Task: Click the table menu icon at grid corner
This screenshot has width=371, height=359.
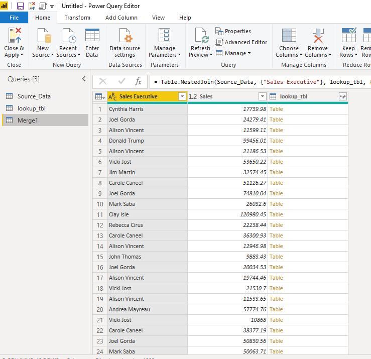Action: 100,96
